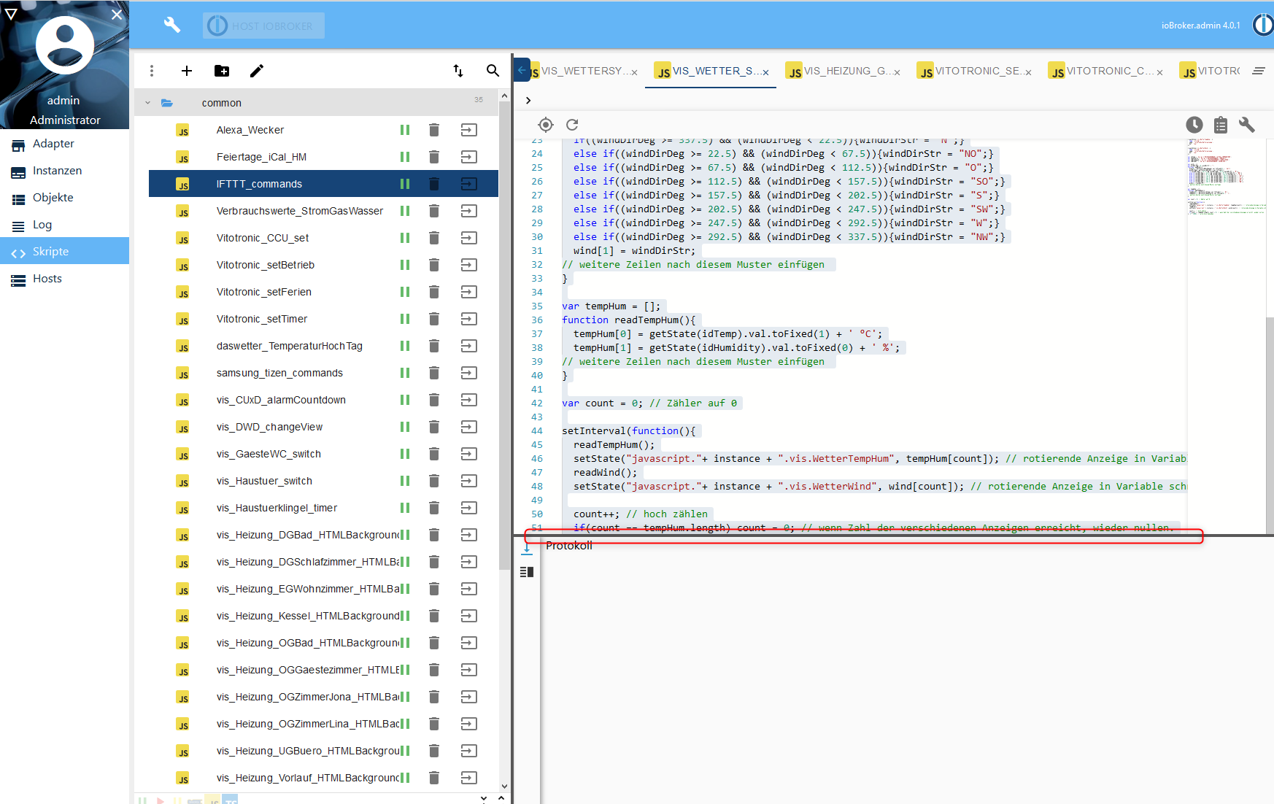The image size is (1274, 804).
Task: Switch to VITOTRONIC_C tab
Action: [x=1105, y=71]
